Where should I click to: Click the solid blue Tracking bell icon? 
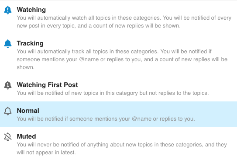[x=8, y=44]
